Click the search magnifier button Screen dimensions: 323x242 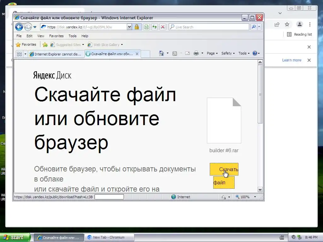point(254,27)
